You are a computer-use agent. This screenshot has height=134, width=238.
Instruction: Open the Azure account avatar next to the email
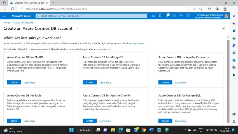[x=226, y=16]
